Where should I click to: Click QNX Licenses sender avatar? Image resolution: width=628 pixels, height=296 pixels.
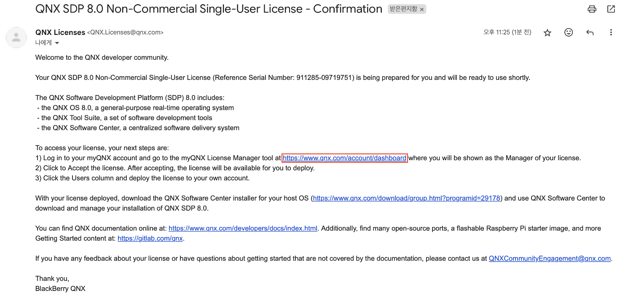coord(16,37)
